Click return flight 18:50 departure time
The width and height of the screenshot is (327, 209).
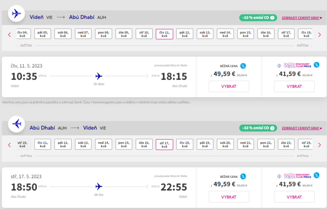[x=24, y=187]
